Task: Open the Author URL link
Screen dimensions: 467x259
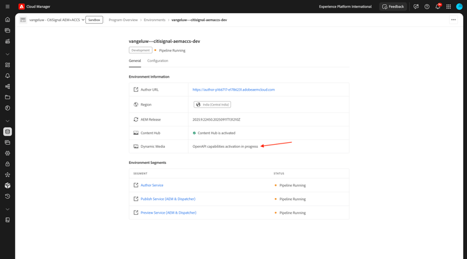Action: click(x=233, y=89)
